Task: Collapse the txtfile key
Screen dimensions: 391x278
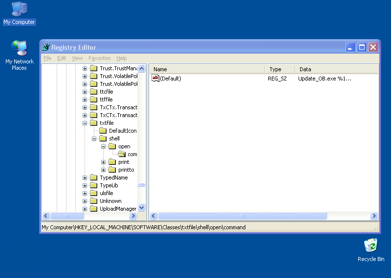Action: pyautogui.click(x=85, y=123)
